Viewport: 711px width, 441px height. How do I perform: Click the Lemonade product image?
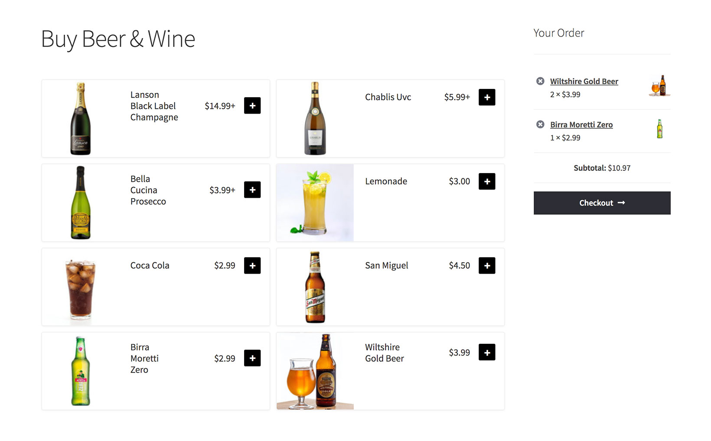(x=315, y=203)
